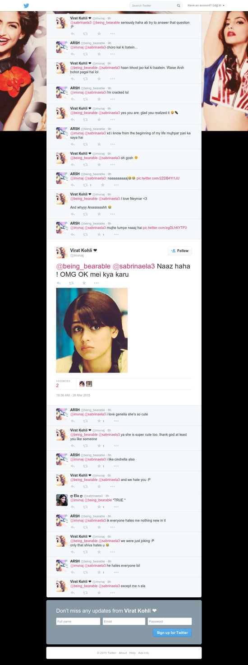The height and width of the screenshot is (665, 248).
Task: Follow Virat Kohli
Action: pos(180,251)
